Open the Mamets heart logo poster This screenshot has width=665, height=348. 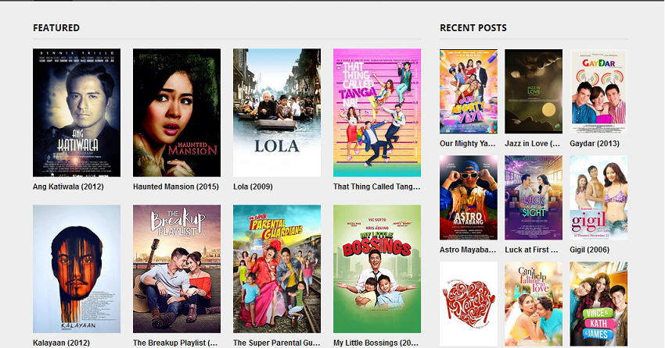(x=469, y=304)
